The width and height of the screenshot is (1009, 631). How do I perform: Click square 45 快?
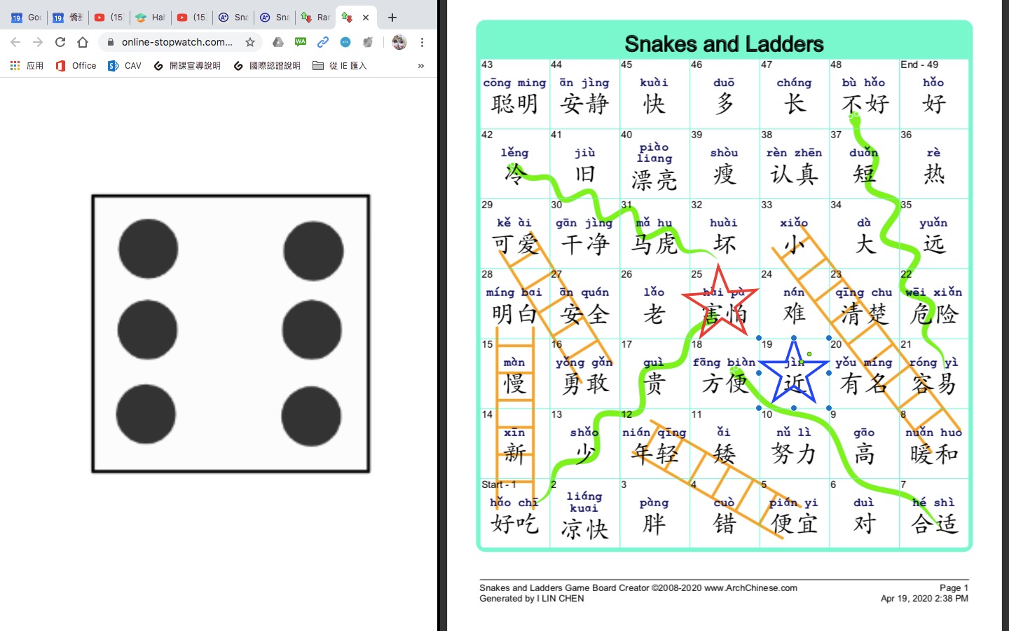pos(654,94)
